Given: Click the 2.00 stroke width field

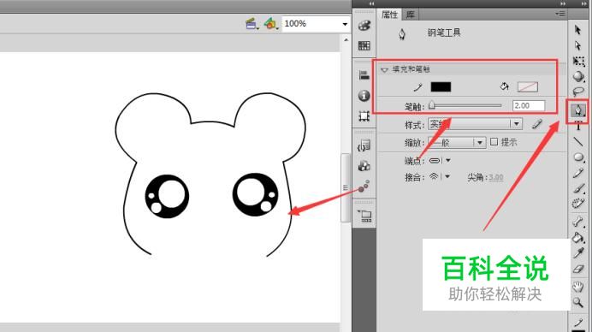Looking at the screenshot, I should (529, 106).
